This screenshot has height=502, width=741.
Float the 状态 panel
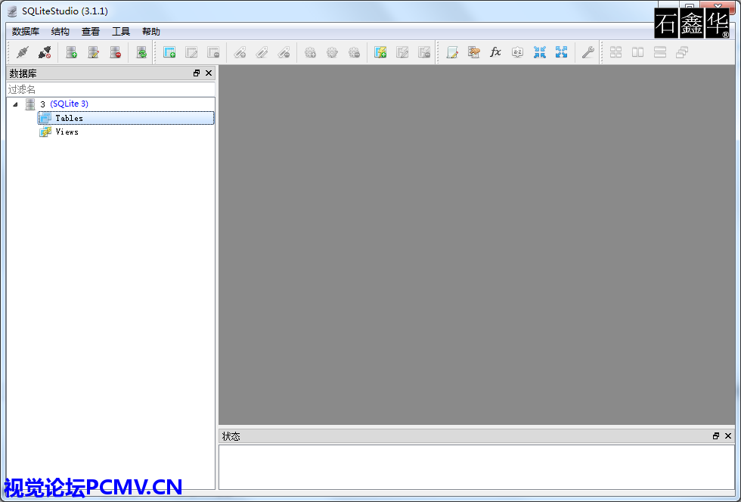715,436
